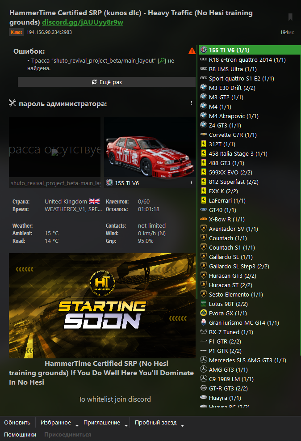Click the United Kingdom flag icon
The height and width of the screenshot is (441, 301).
(x=94, y=201)
